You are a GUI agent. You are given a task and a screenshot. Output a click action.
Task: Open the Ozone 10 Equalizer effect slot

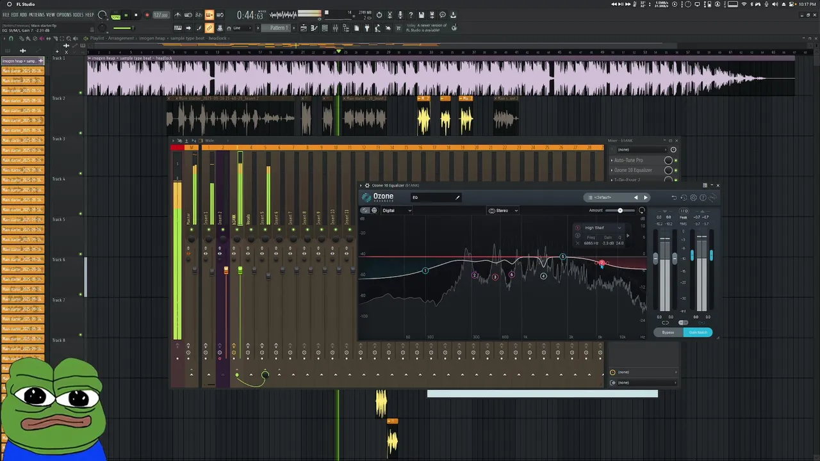click(x=633, y=170)
